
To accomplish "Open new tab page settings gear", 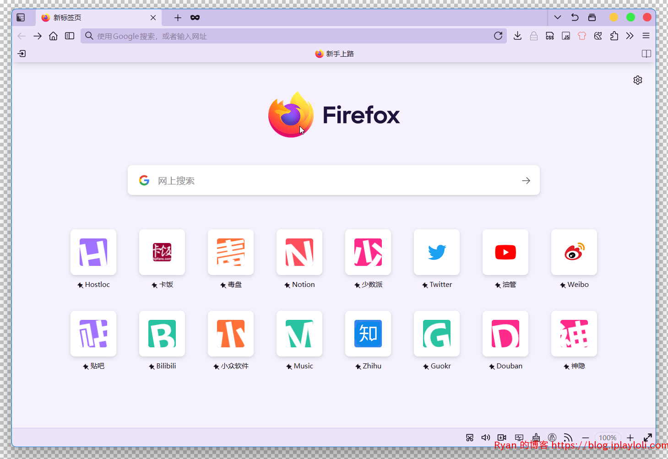I will [638, 80].
